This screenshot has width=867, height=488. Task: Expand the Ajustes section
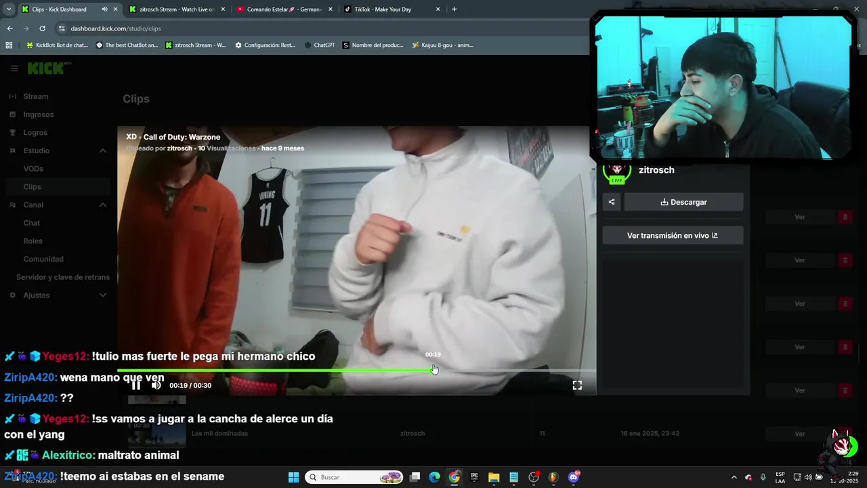tap(103, 296)
